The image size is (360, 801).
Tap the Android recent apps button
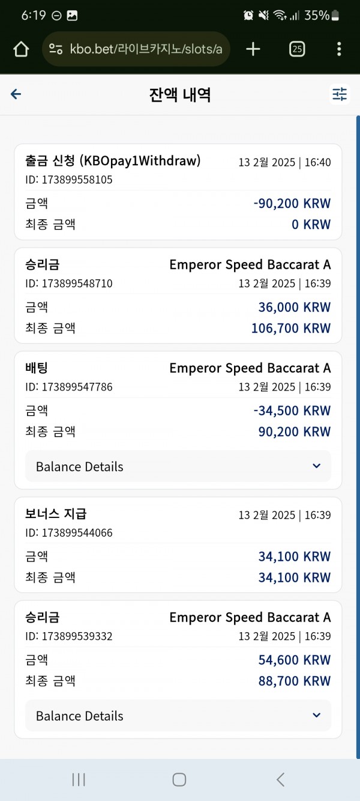click(x=79, y=779)
